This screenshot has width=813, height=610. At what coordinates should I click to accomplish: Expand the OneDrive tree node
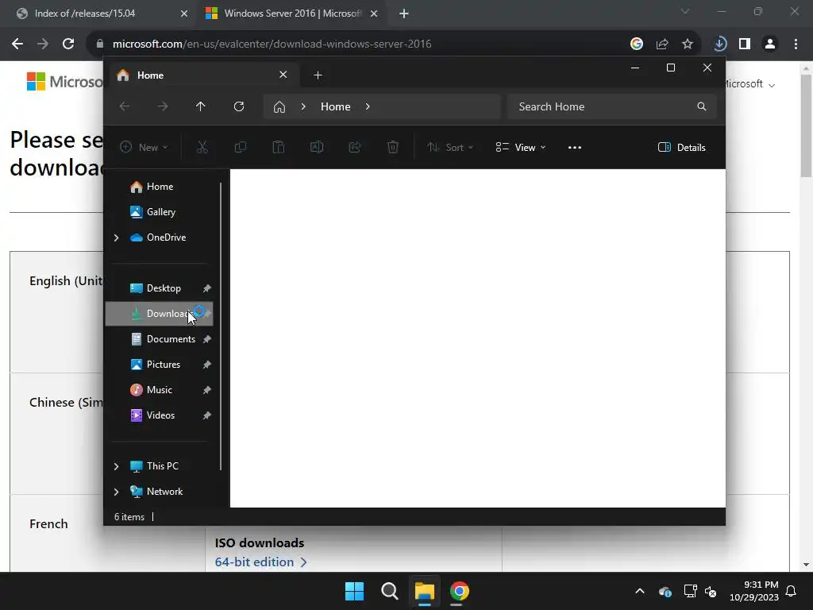tap(116, 237)
